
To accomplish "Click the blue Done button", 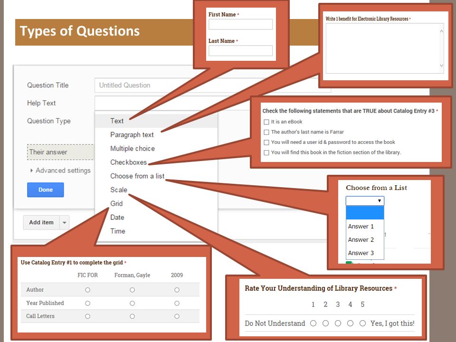I will pyautogui.click(x=46, y=190).
